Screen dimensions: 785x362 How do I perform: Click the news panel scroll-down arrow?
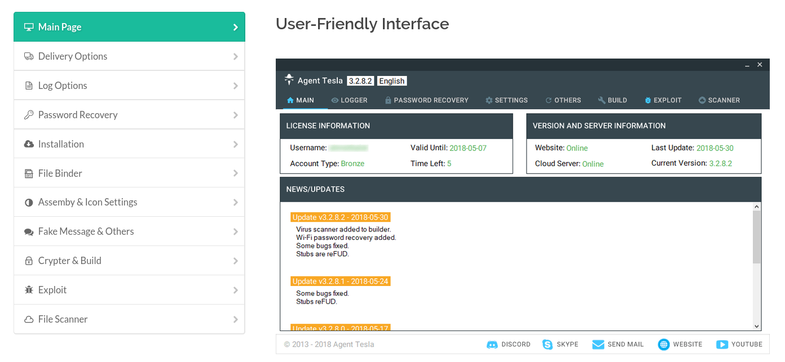[x=756, y=325]
